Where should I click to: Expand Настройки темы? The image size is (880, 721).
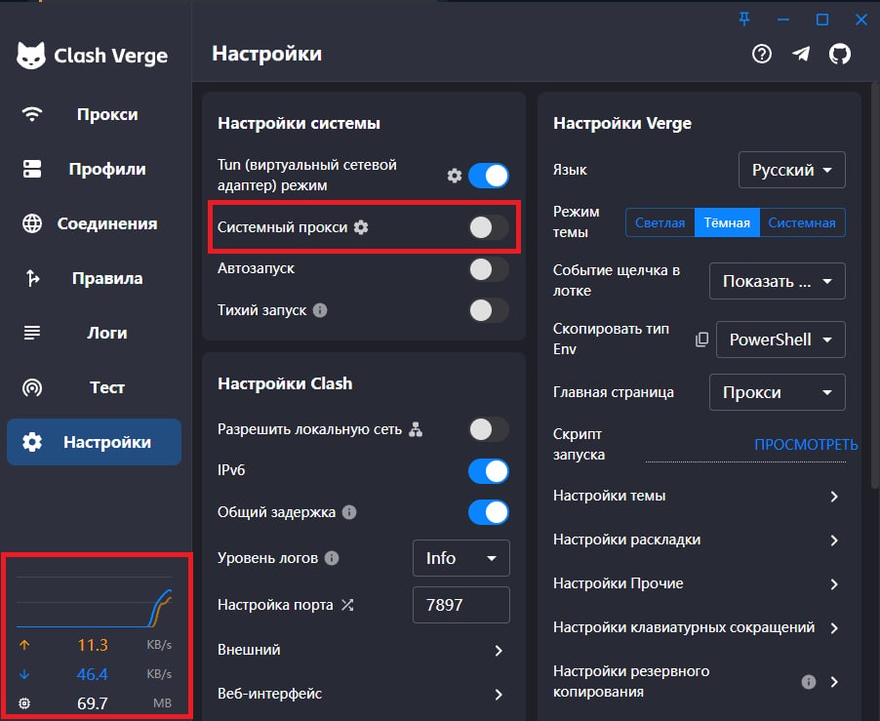click(x=699, y=496)
